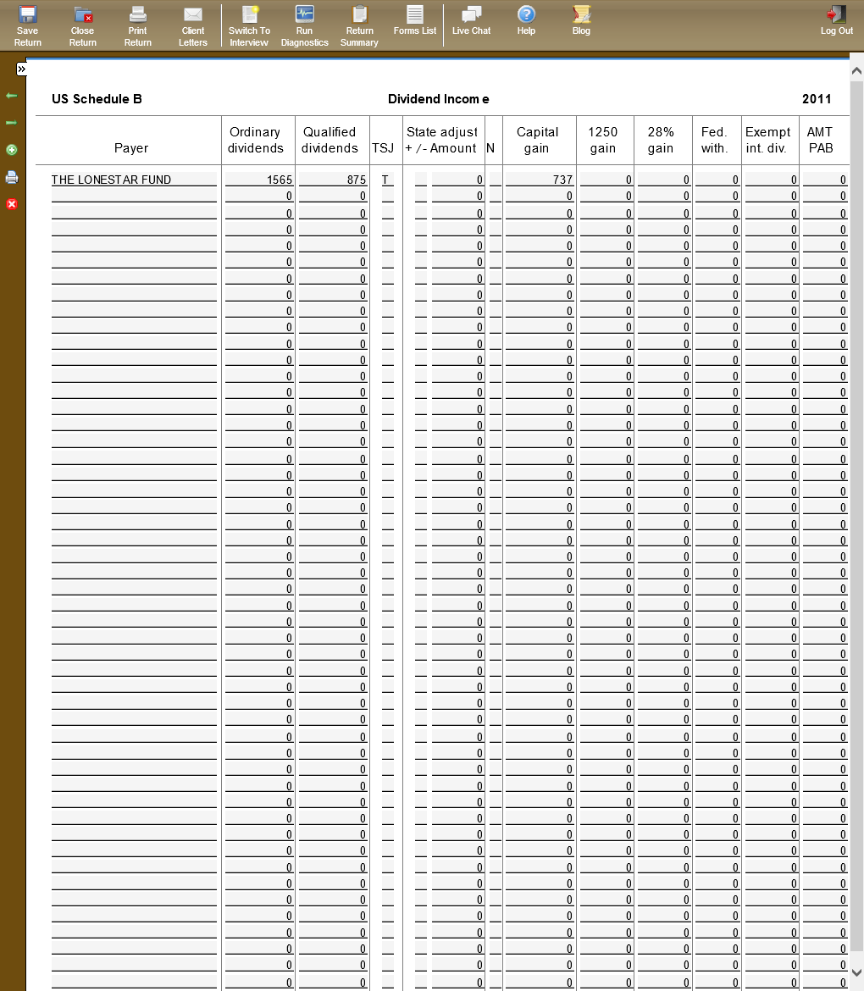Screen dimensions: 864x991
Task: Open Client Letters
Action: [193, 25]
